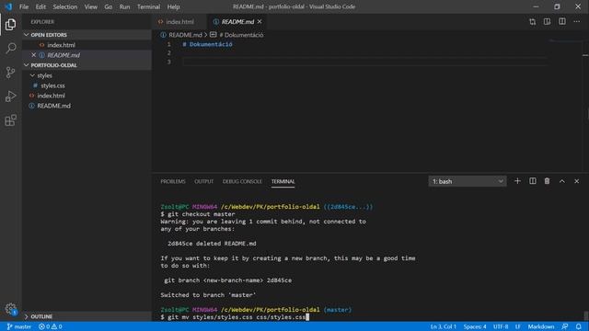Click the empty editor line 3
Screen dimensions: 589x331
[x=364, y=62]
